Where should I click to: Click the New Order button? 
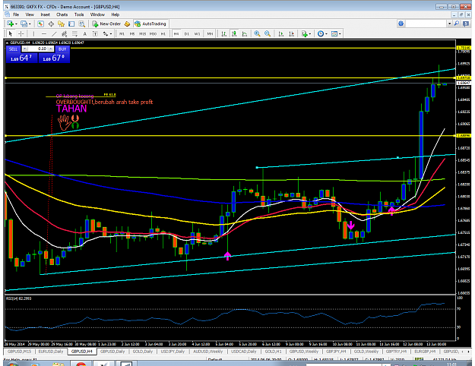pyautogui.click(x=106, y=24)
